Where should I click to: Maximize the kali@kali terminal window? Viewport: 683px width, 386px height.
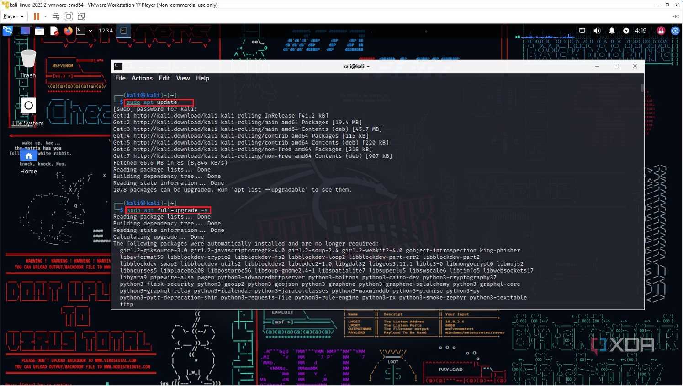pyautogui.click(x=616, y=66)
